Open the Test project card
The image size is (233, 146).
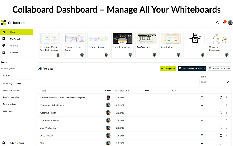195,45
